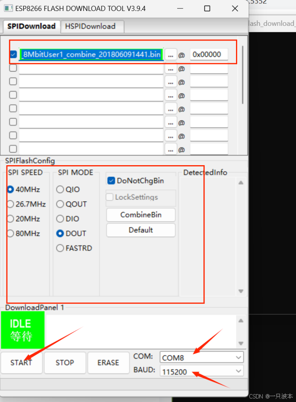
Task: Click the second row address field
Action: pos(209,69)
